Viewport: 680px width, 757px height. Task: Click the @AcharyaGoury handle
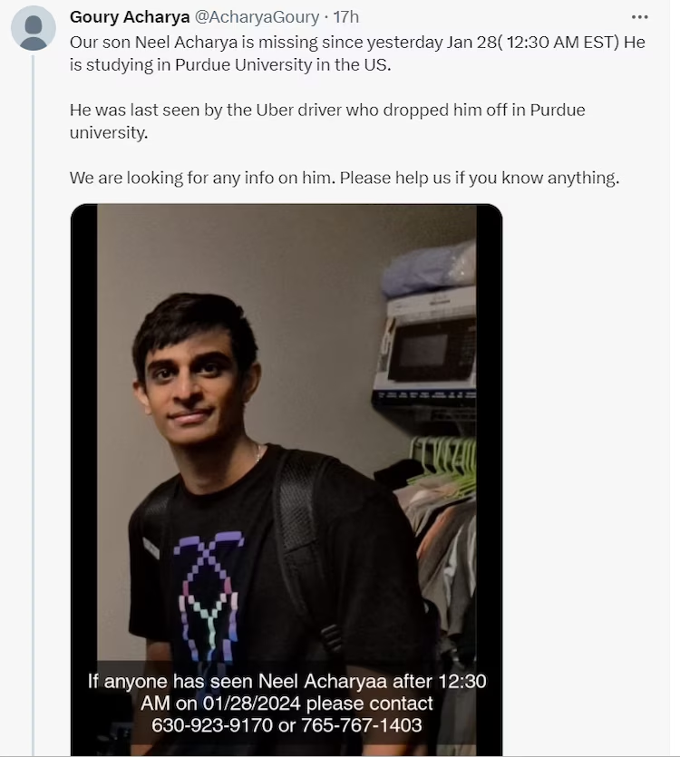pos(257,17)
